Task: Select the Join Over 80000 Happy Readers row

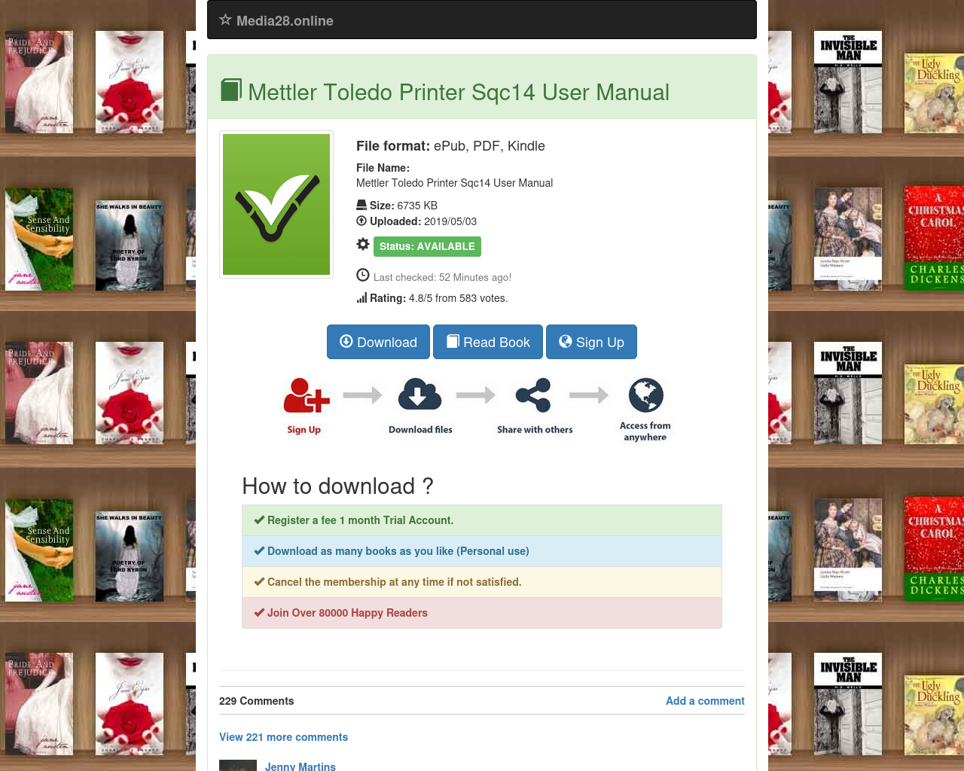Action: coord(482,613)
